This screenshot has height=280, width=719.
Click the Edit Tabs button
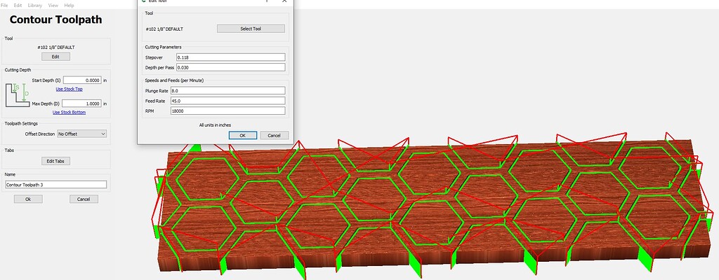coord(56,161)
